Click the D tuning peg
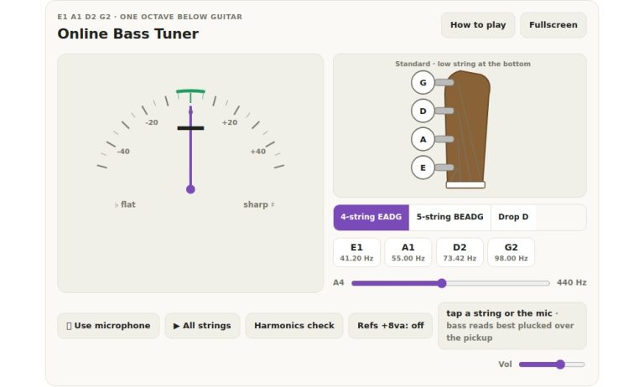Viewport: 644px width, 387px height. pyautogui.click(x=423, y=111)
